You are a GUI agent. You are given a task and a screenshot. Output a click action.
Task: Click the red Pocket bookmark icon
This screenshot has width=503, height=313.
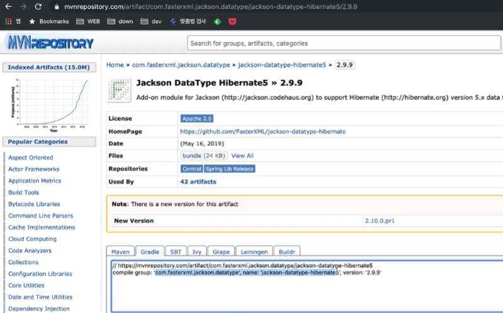(x=232, y=21)
